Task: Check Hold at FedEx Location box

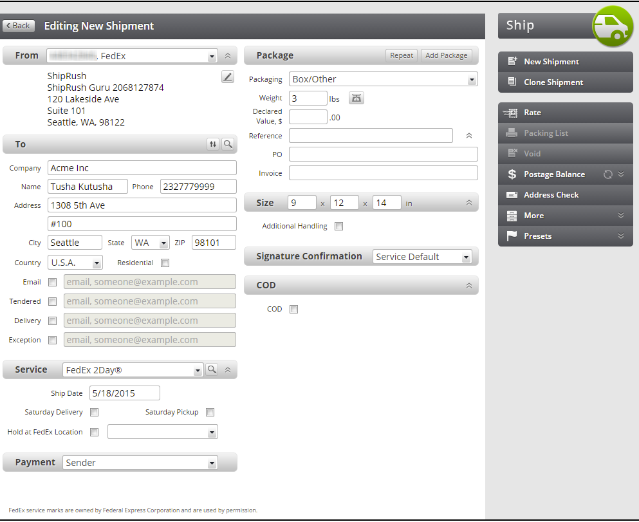Action: point(94,432)
